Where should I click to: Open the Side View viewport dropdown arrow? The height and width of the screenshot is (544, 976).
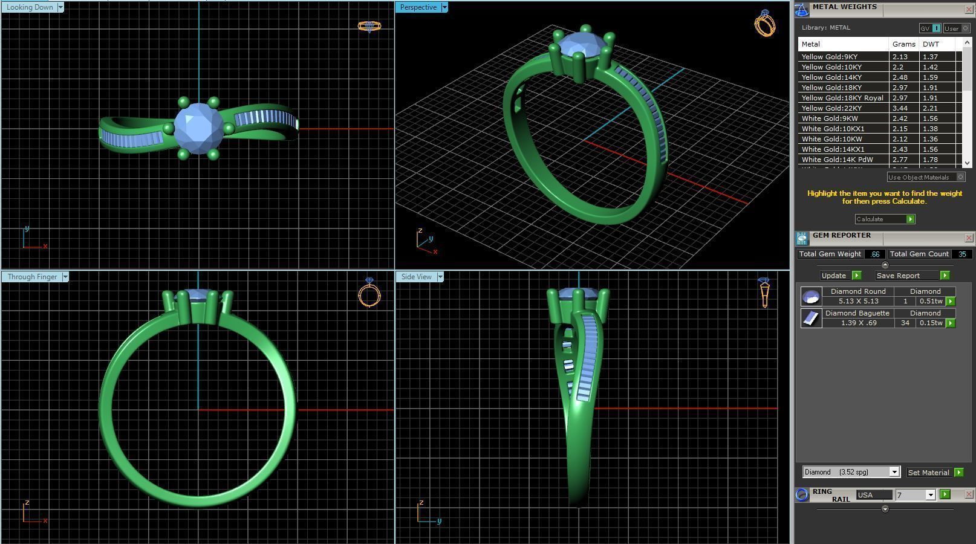440,277
